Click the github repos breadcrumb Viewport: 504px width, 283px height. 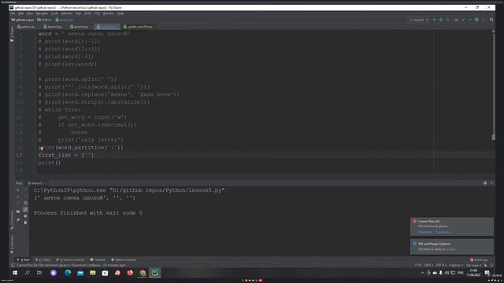pos(23,20)
